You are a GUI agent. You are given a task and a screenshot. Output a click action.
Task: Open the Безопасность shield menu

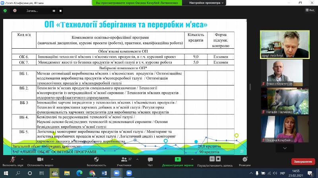(x=96, y=161)
